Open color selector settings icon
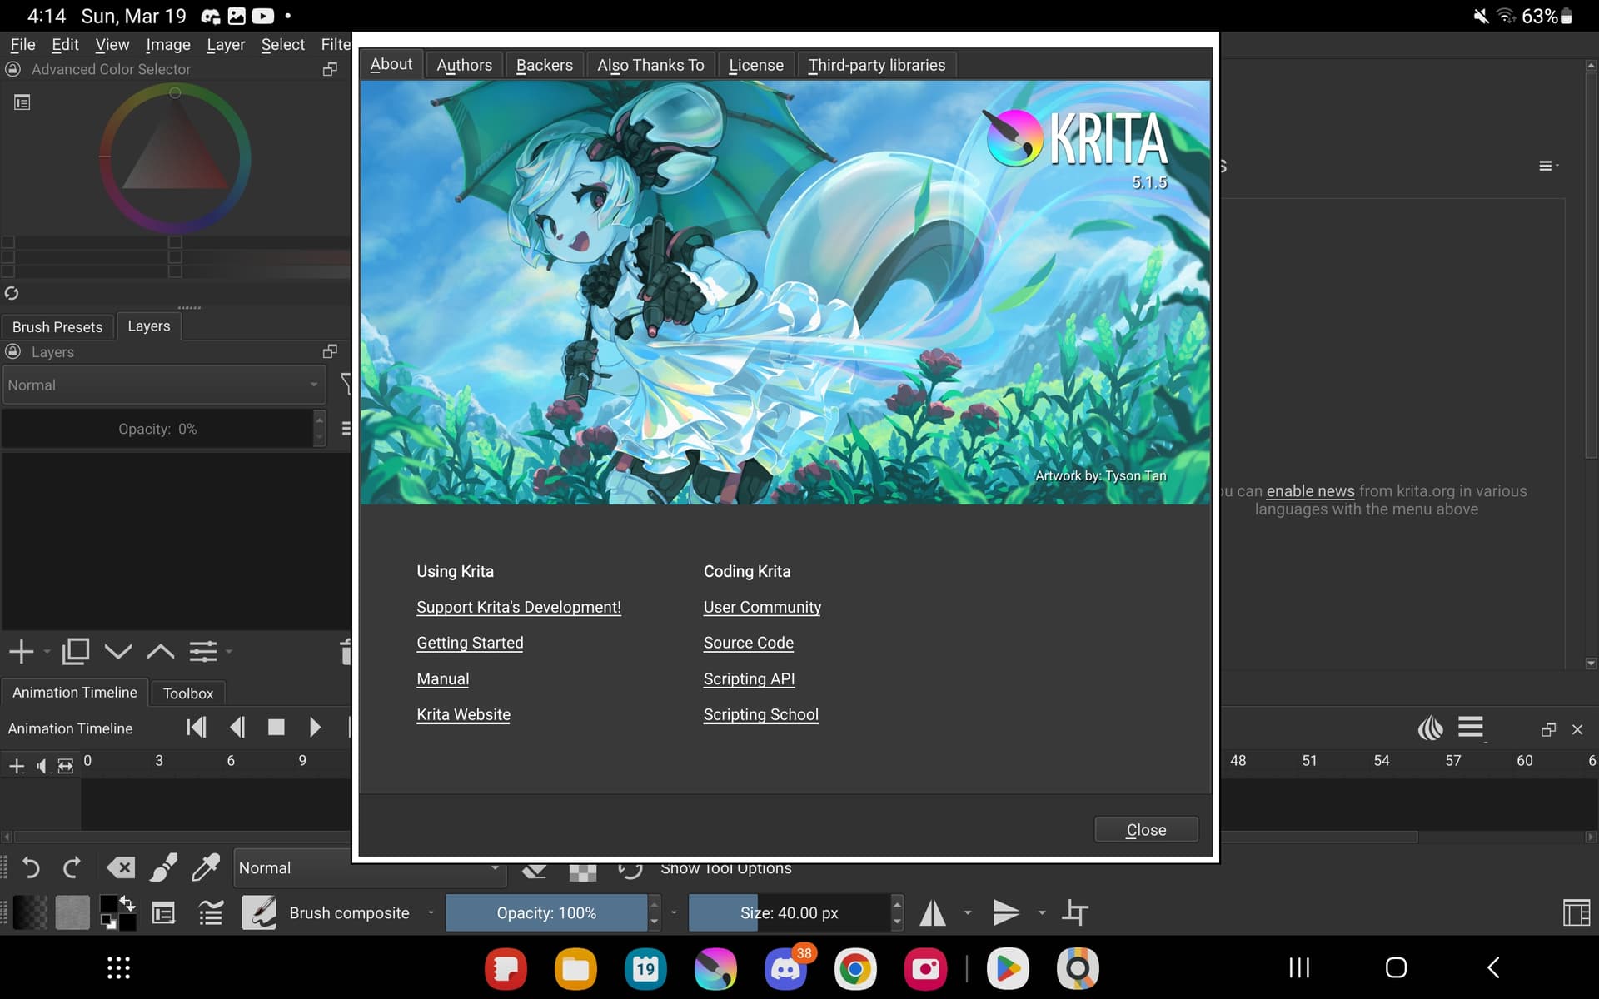Screen dimensions: 1599x999 coord(22,102)
